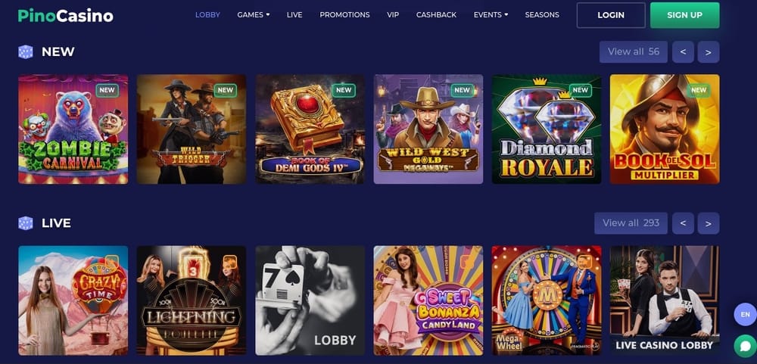View all 293 live games
Image resolution: width=757 pixels, height=364 pixels.
click(631, 223)
